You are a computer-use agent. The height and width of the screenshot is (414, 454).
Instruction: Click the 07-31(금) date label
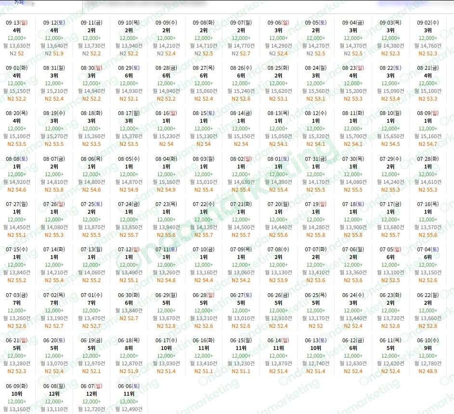[316, 159]
